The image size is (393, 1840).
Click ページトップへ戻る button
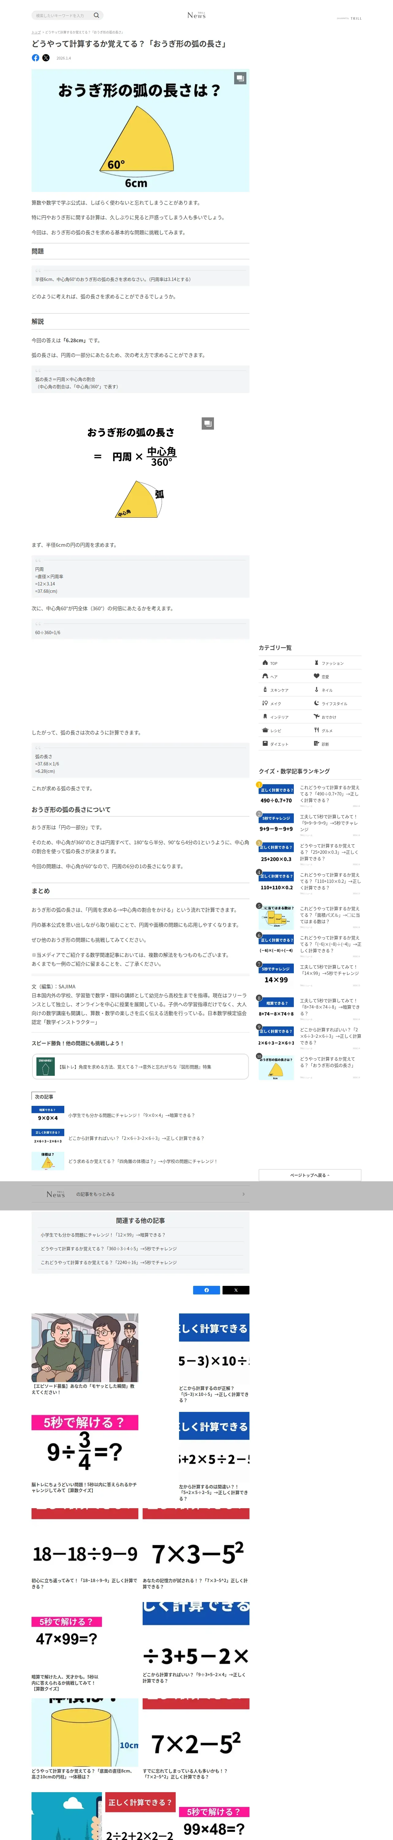[309, 1175]
